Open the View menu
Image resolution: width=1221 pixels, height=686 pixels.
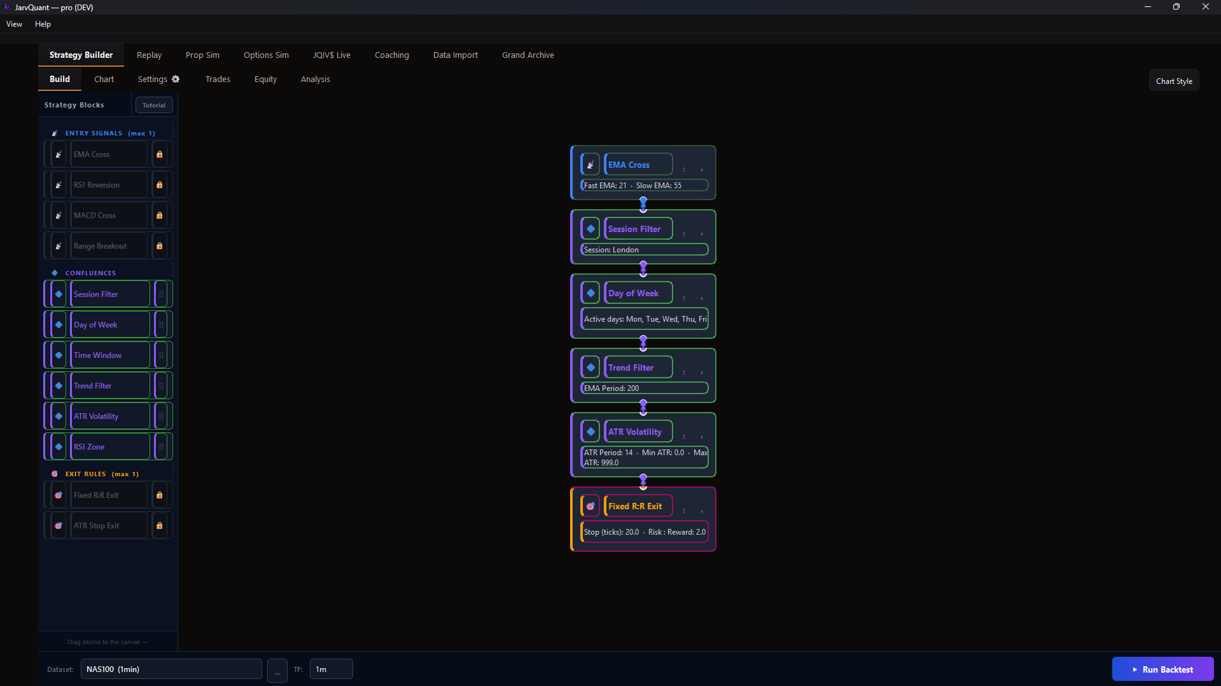(x=14, y=24)
